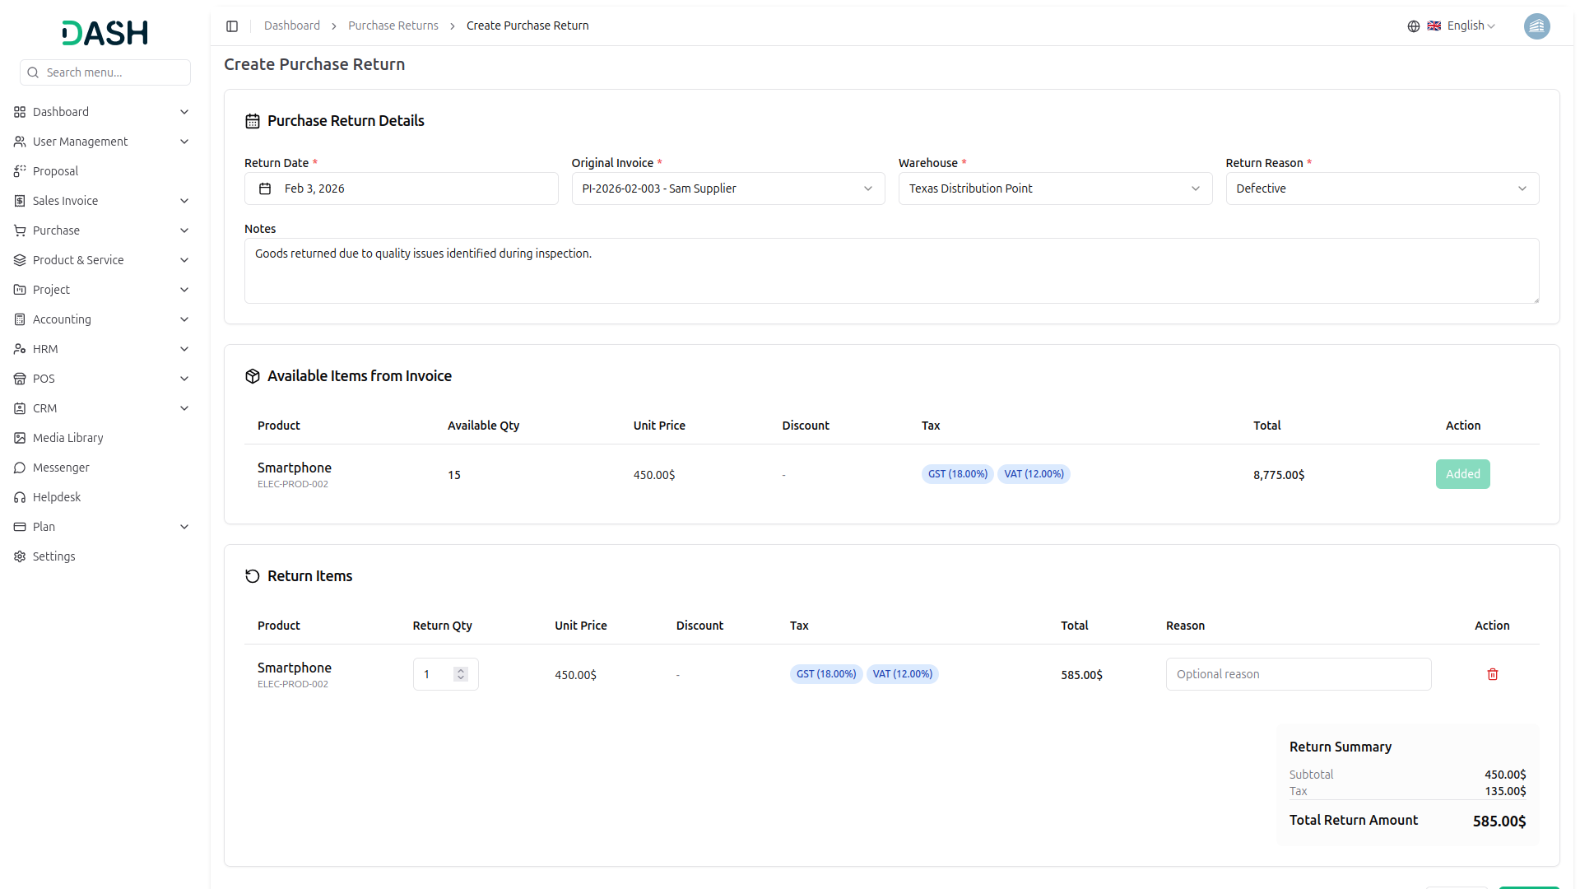Go to Purchase Returns breadcrumb
This screenshot has width=1580, height=889.
[393, 26]
